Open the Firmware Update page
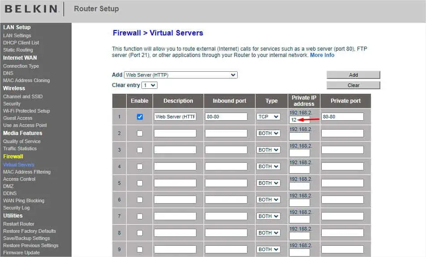This screenshot has width=426, height=257. pos(21,253)
